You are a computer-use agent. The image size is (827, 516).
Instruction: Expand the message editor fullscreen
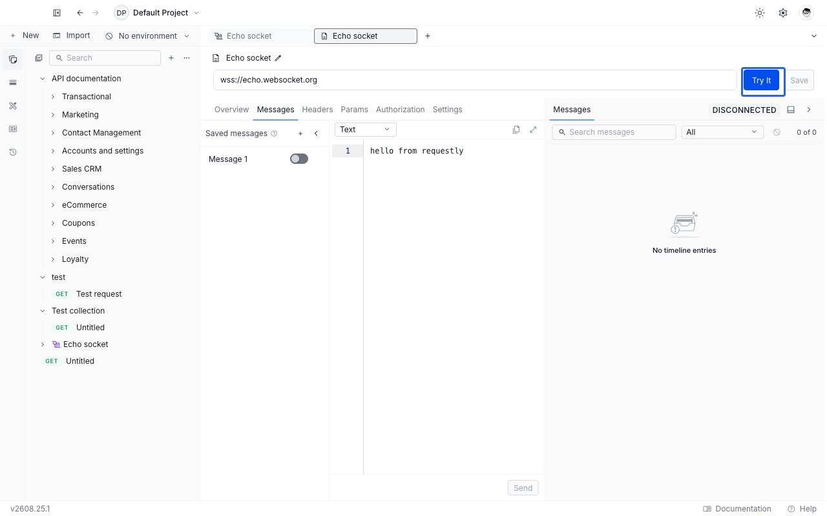[533, 130]
